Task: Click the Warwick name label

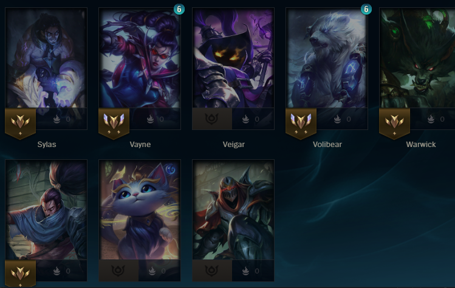Action: [x=421, y=144]
